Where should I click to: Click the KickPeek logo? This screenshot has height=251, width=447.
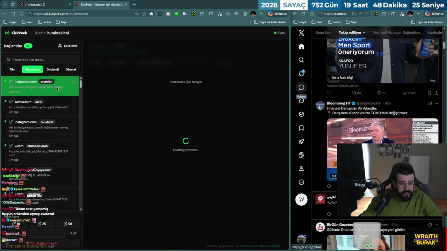click(16, 33)
